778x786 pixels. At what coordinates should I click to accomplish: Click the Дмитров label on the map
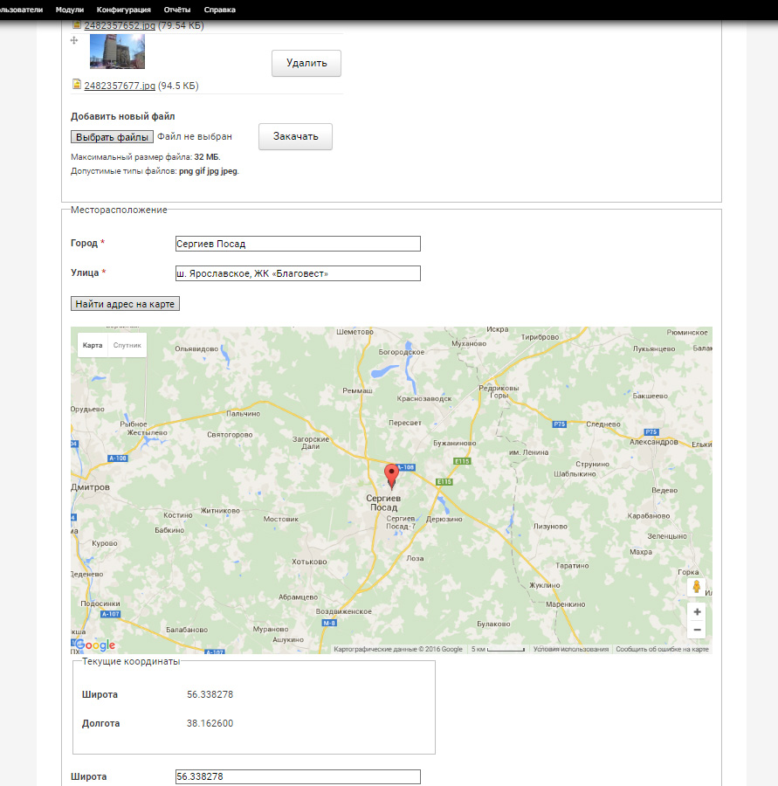[90, 487]
